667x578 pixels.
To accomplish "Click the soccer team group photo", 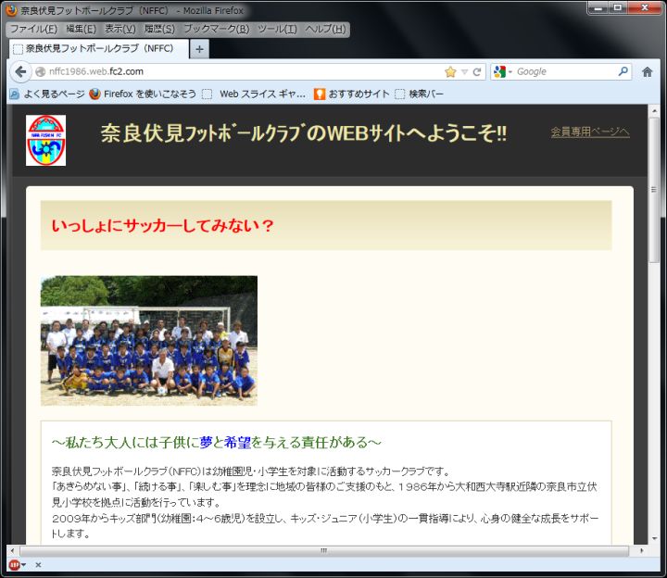I will [x=149, y=340].
